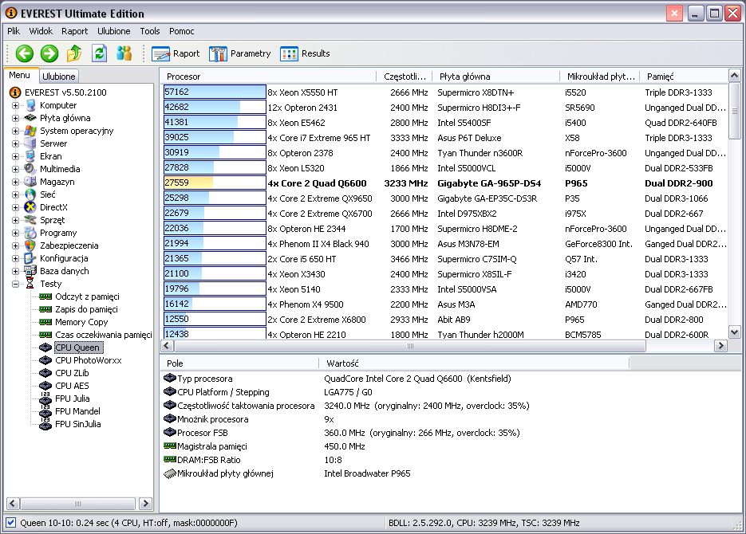The height and width of the screenshot is (534, 746).
Task: Expand the Płyta główna tree node
Action: [15, 118]
